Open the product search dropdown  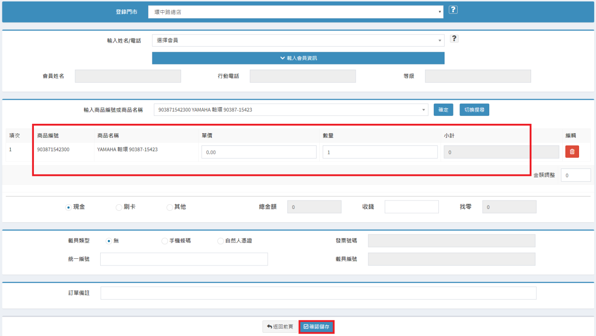click(x=291, y=110)
